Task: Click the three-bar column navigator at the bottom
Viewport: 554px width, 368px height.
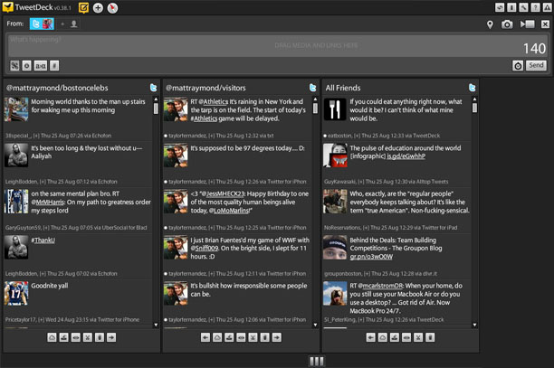Action: (x=317, y=361)
